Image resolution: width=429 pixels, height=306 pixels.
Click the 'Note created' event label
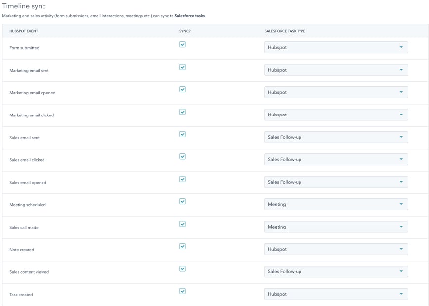pyautogui.click(x=22, y=249)
